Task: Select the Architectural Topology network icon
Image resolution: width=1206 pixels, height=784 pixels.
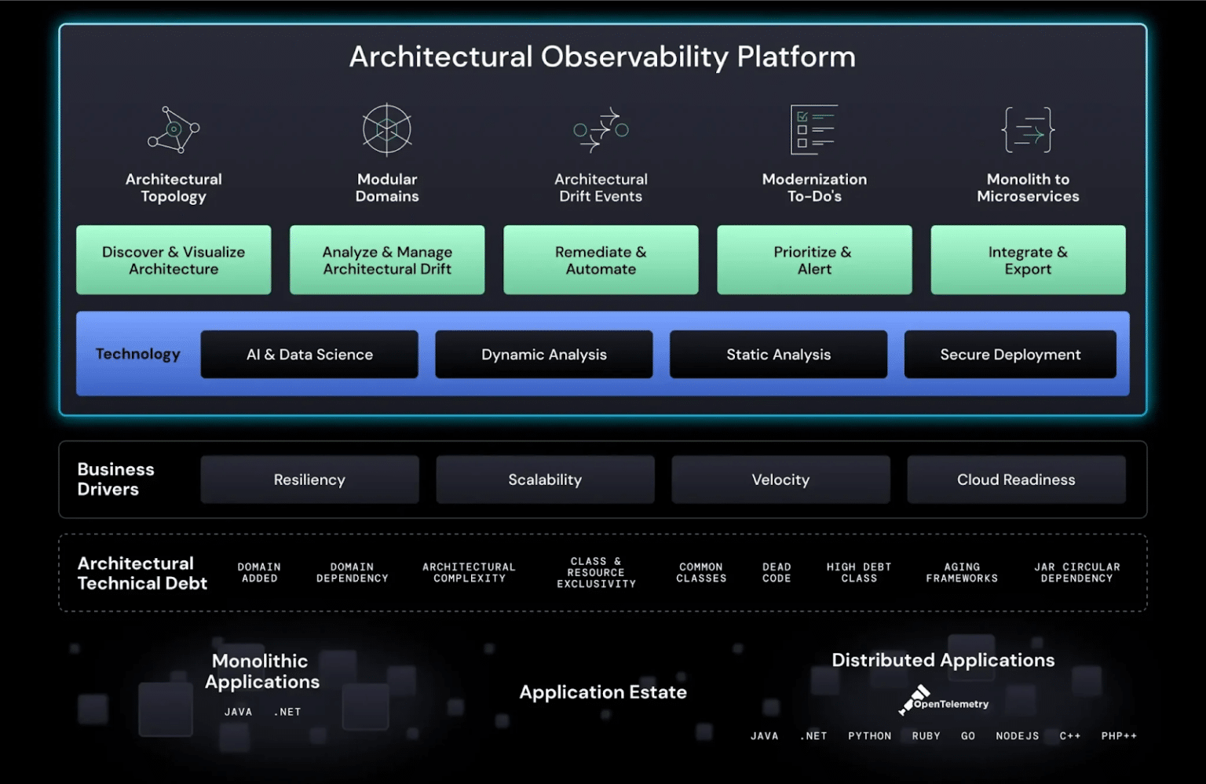Action: tap(173, 129)
